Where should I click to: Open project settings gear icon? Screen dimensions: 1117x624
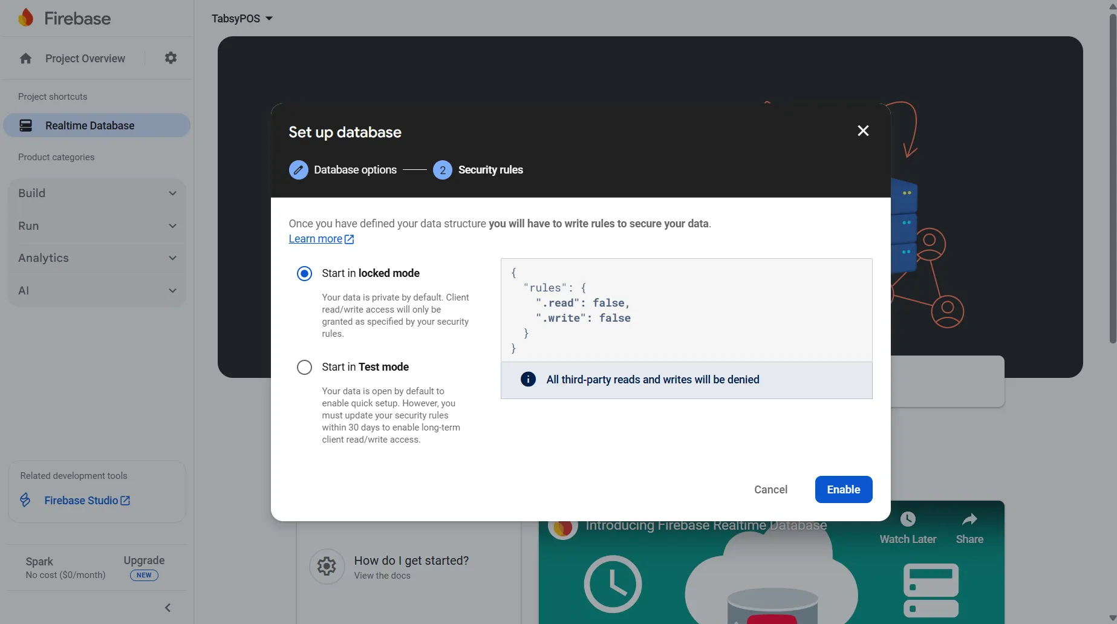171,58
